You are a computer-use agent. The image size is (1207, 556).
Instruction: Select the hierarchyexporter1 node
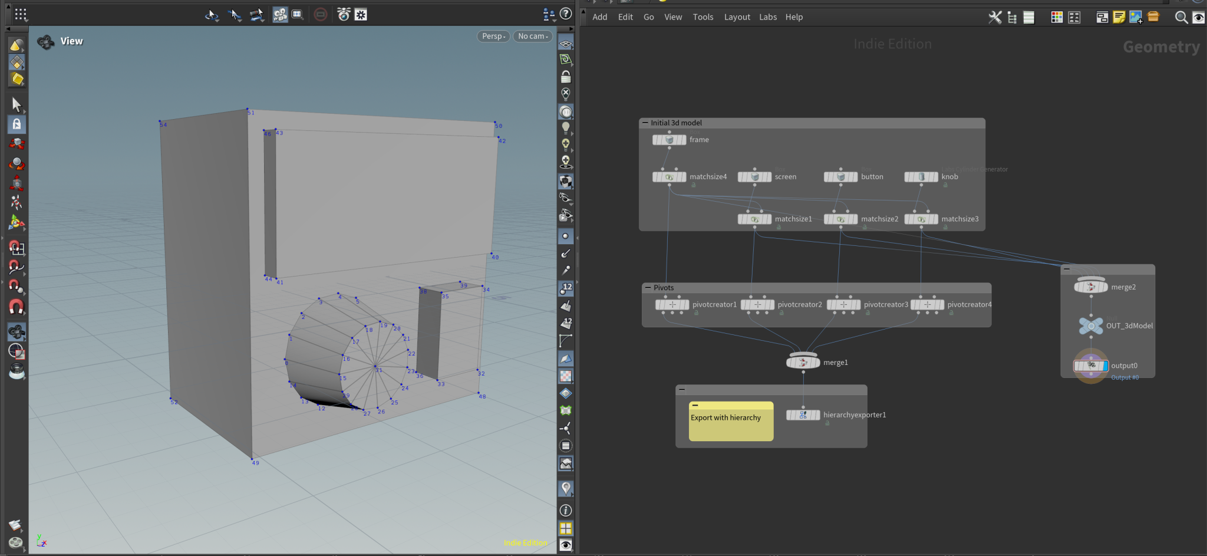[x=803, y=415]
